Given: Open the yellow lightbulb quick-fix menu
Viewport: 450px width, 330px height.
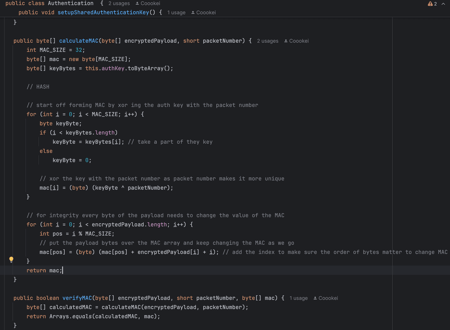Looking at the screenshot, I should [11, 259].
